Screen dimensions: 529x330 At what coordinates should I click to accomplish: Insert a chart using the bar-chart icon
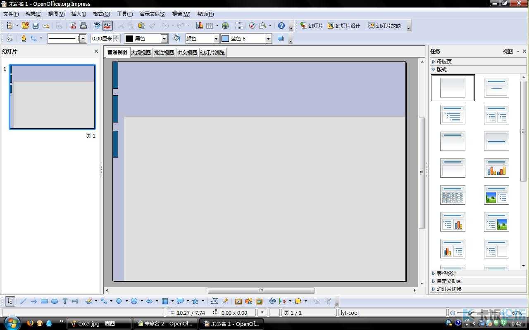(200, 26)
